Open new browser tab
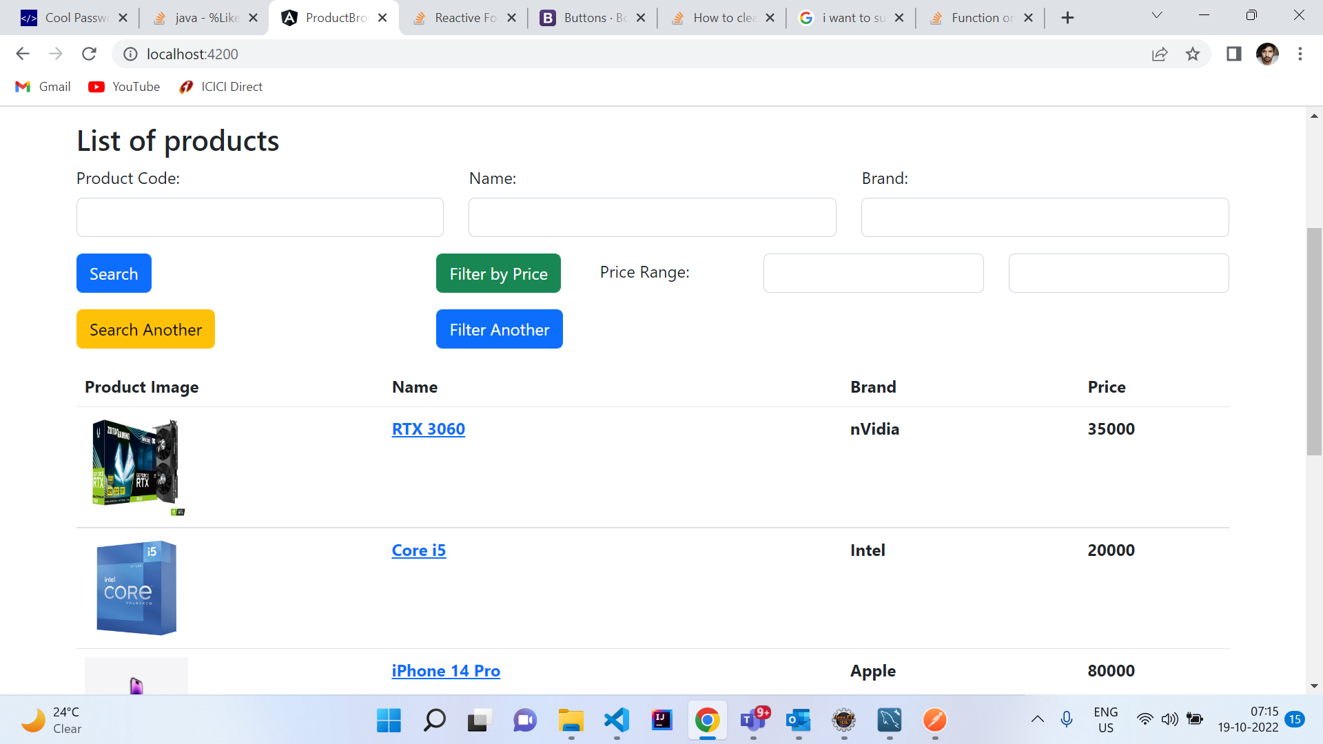The image size is (1323, 744). pos(1067,18)
